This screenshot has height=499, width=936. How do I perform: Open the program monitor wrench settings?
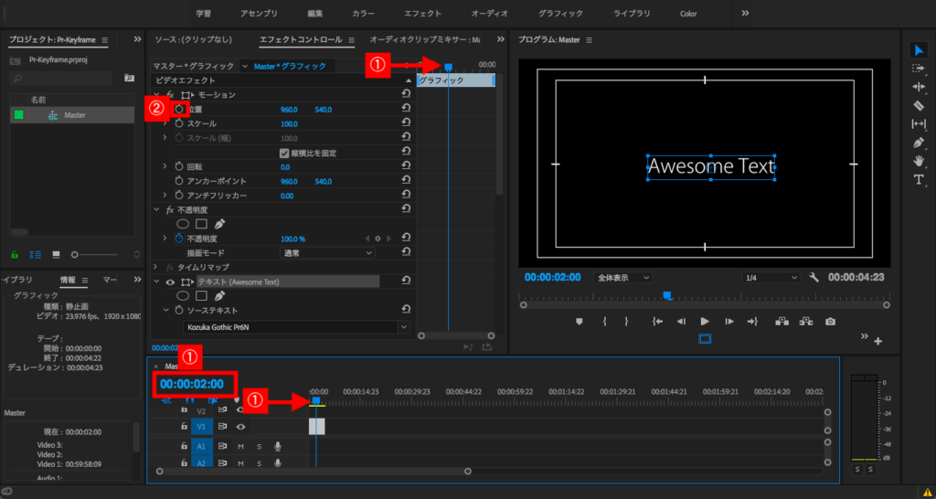814,277
